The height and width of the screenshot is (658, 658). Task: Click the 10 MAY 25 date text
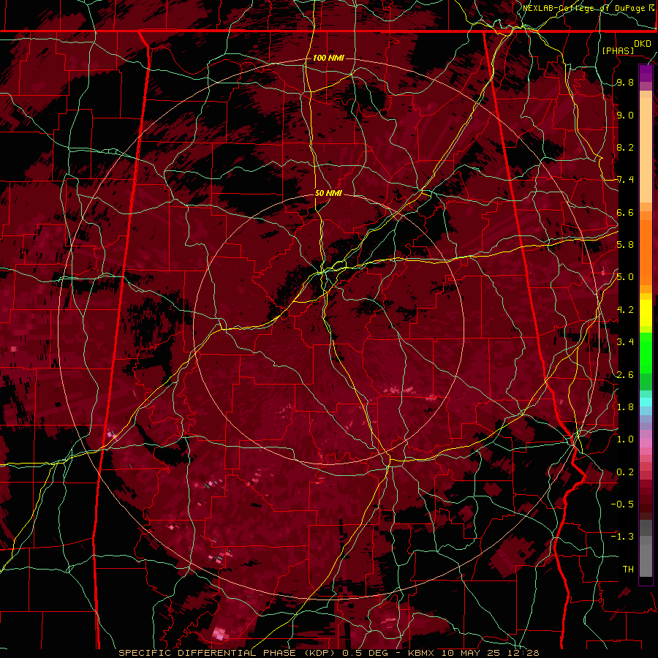[x=470, y=653]
